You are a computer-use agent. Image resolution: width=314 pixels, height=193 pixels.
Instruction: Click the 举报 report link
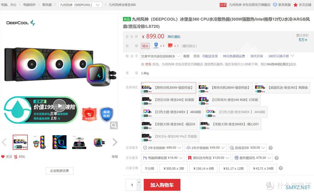click(115, 157)
